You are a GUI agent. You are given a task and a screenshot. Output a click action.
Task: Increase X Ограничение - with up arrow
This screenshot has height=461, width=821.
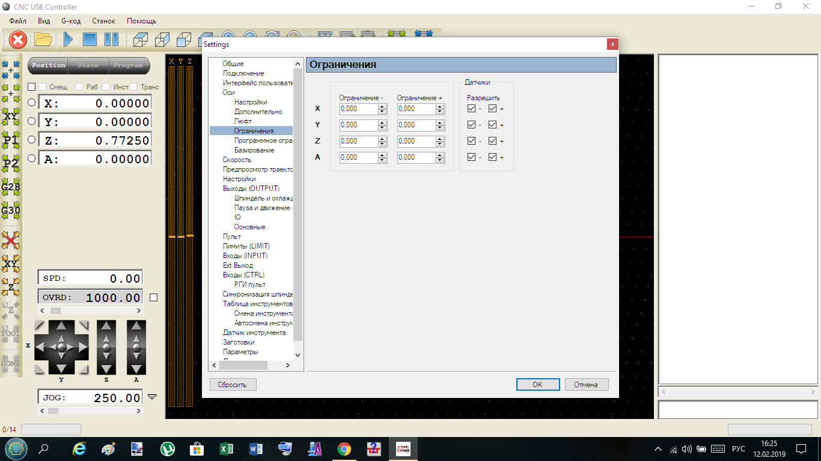click(x=382, y=106)
